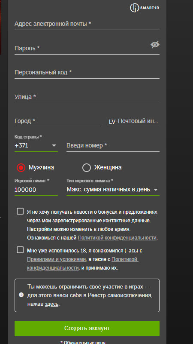The width and height of the screenshot is (193, 344).
Task: Click into the Пароль input field
Action: (81, 48)
